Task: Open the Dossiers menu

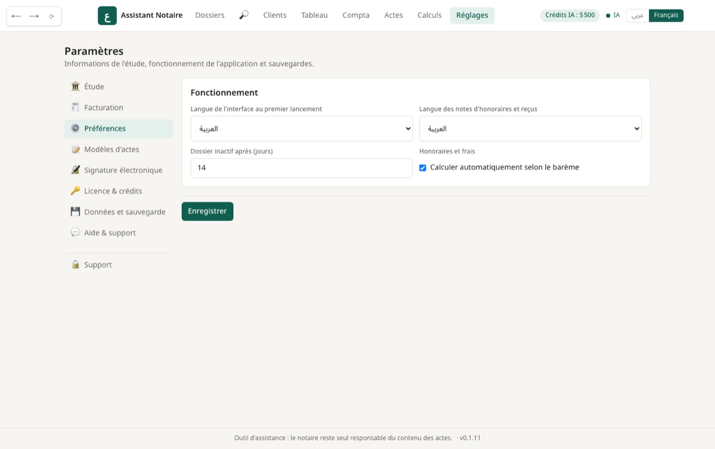Action: tap(210, 15)
